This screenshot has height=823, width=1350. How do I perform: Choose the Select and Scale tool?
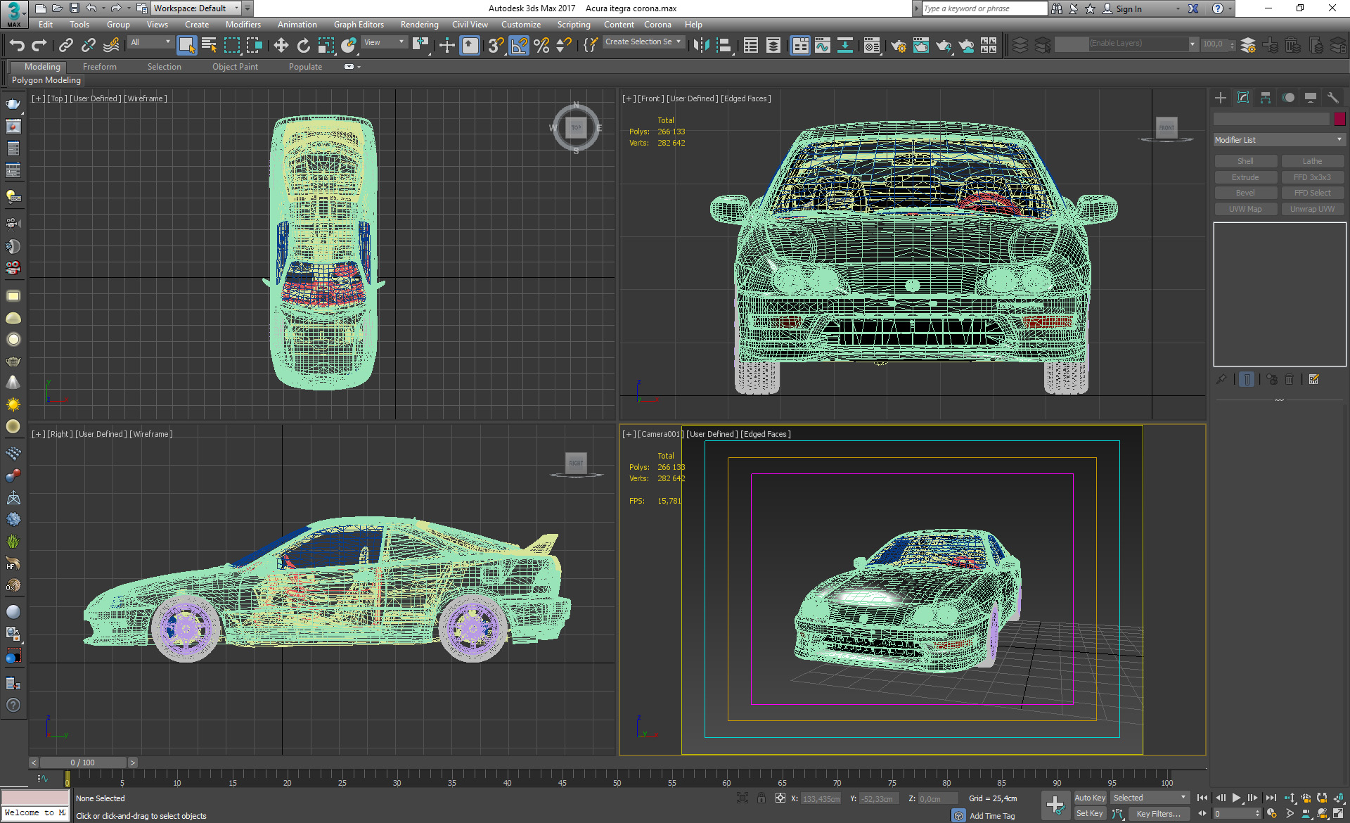pyautogui.click(x=326, y=46)
